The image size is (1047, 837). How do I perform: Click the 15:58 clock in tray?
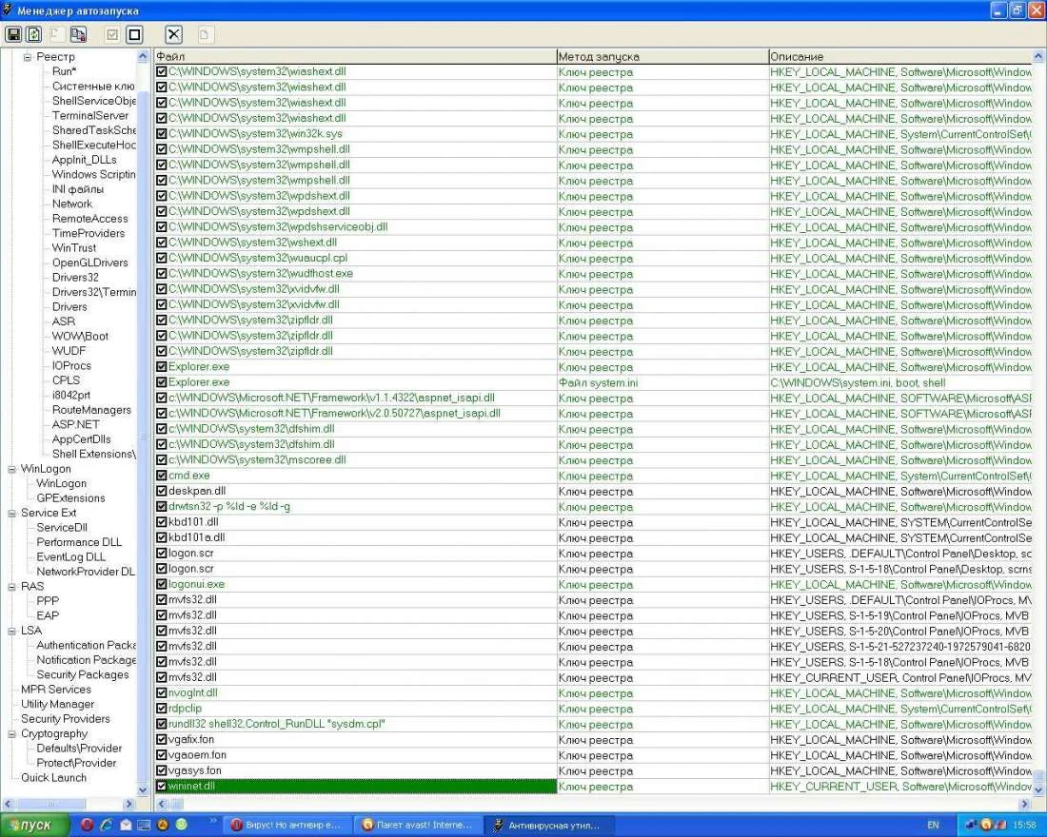point(1025,825)
